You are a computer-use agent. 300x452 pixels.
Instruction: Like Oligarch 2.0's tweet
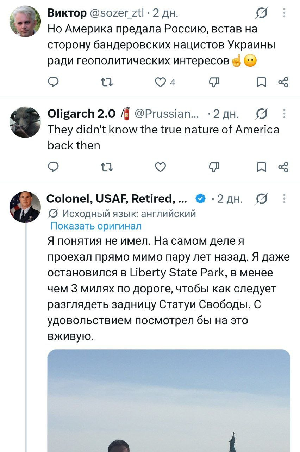coord(160,167)
